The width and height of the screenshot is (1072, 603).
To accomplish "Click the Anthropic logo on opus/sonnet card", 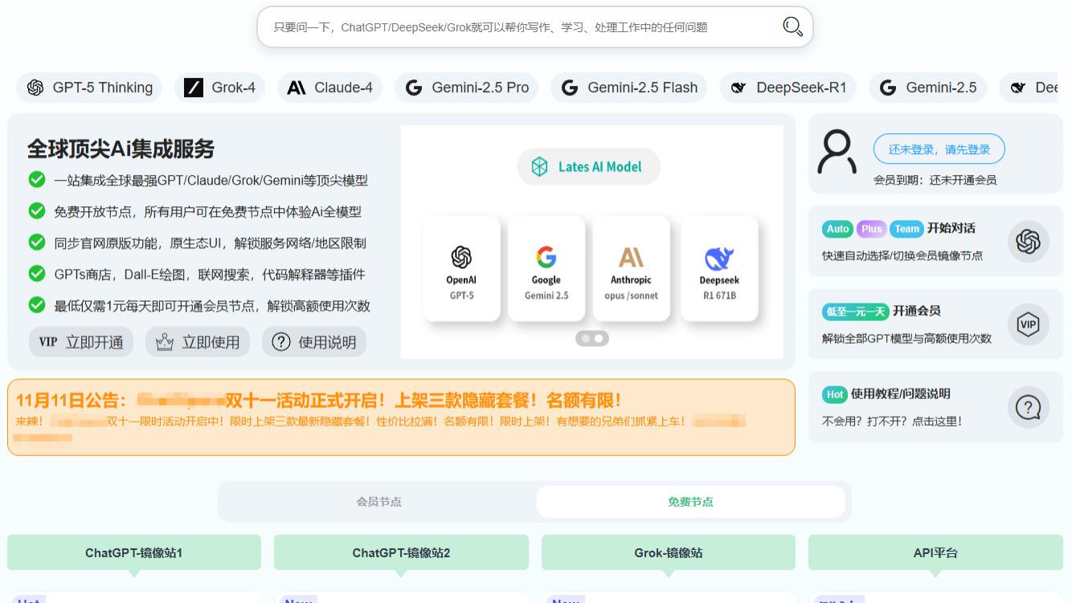I will coord(632,257).
